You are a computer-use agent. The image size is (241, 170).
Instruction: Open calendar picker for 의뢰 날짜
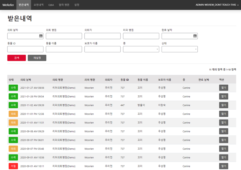click(x=41, y=36)
